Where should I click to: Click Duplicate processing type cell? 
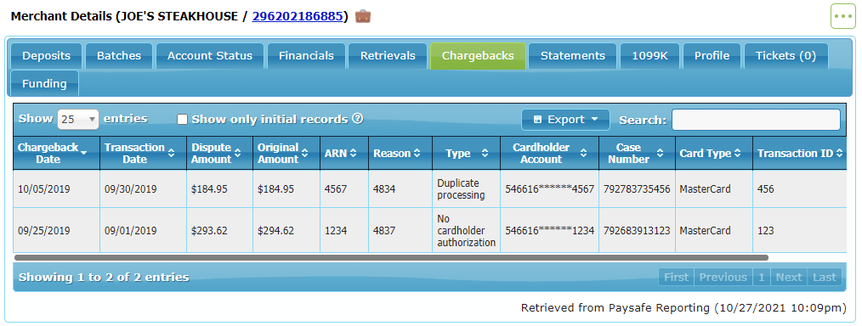(x=466, y=189)
